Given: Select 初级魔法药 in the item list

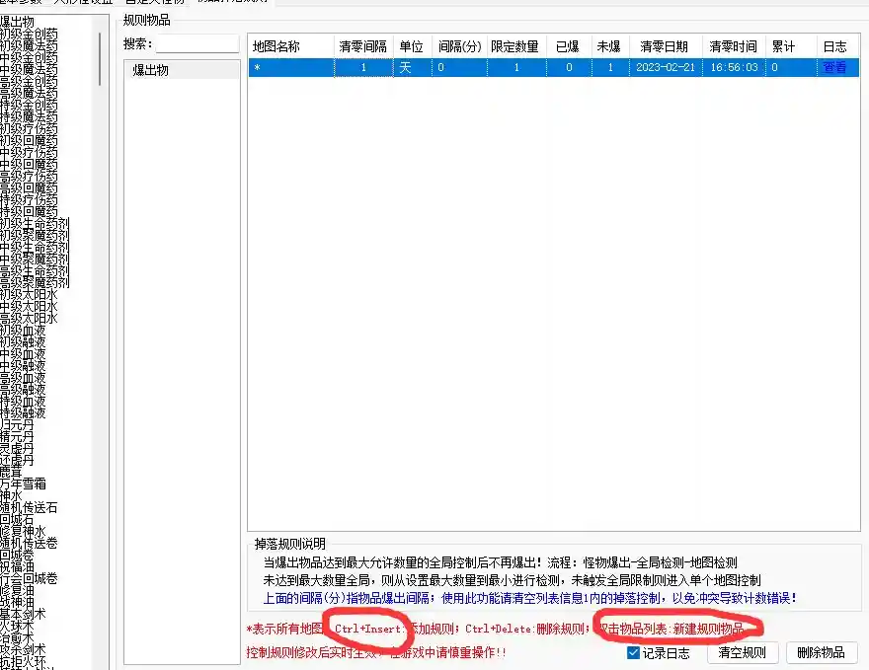Looking at the screenshot, I should 29,45.
